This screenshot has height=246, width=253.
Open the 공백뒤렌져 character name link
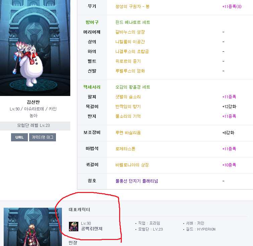92,229
